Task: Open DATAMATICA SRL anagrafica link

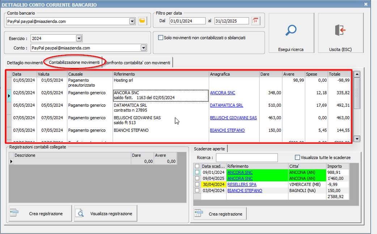Action: pyautogui.click(x=226, y=105)
